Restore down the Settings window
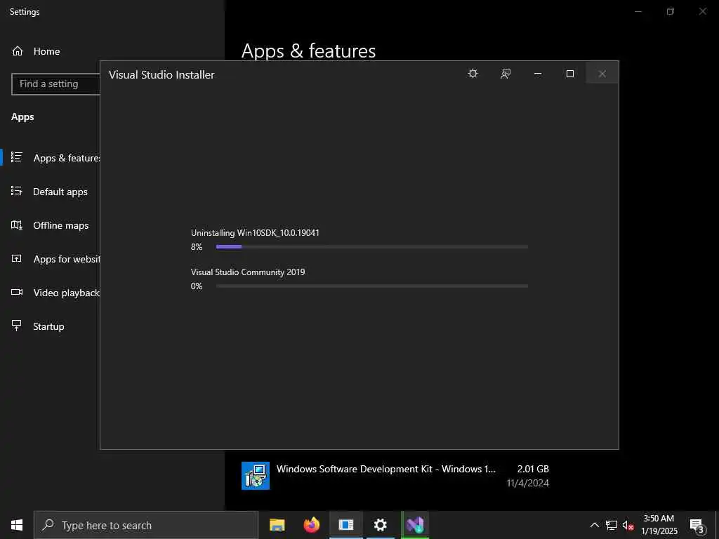 pyautogui.click(x=671, y=11)
